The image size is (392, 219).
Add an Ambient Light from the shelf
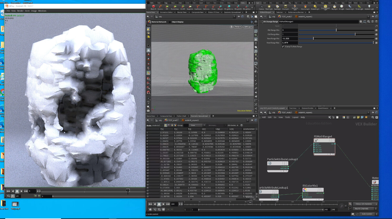pos(369,7)
